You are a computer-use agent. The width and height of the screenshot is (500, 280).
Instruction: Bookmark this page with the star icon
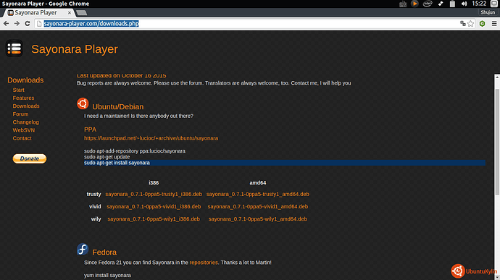click(471, 24)
